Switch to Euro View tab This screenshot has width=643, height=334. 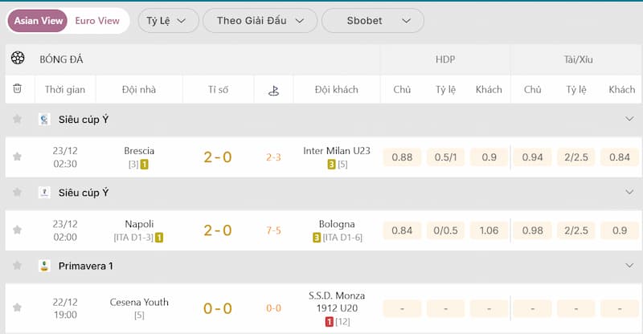[97, 21]
